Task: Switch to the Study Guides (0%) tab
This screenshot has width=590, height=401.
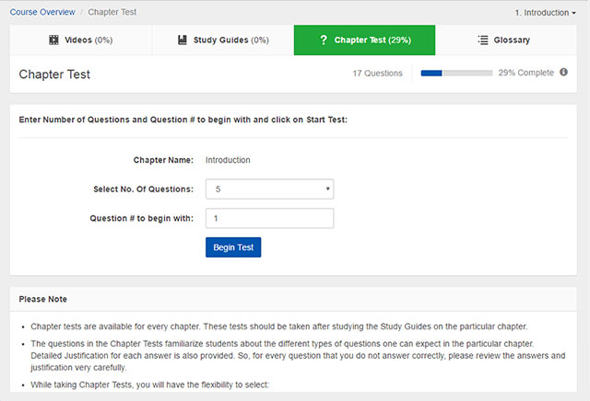Action: (222, 40)
